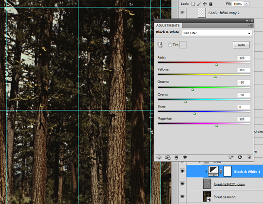Switch panel to expanded view icon
Image resolution: width=263 pixels, height=204 pixels.
168,157
